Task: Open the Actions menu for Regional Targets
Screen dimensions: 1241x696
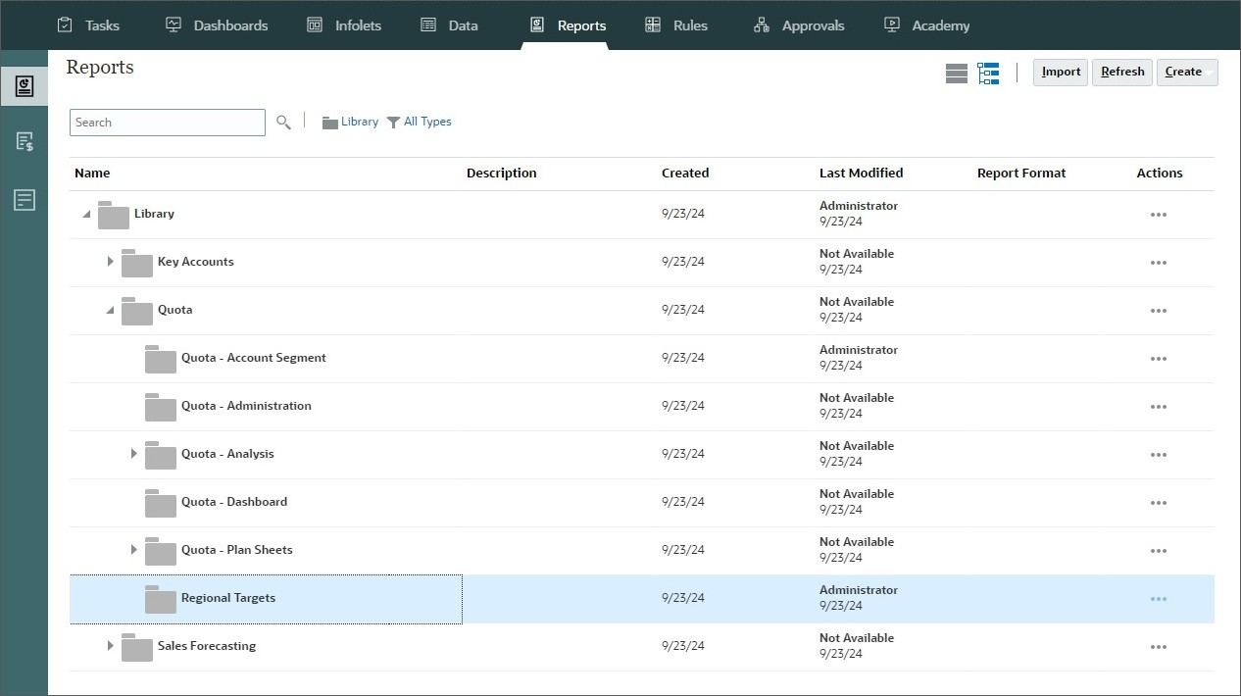Action: (1159, 598)
